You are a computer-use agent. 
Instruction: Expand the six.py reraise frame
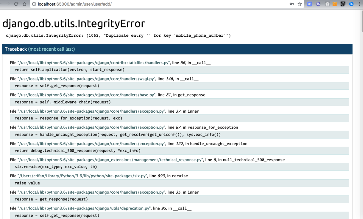click(82, 176)
